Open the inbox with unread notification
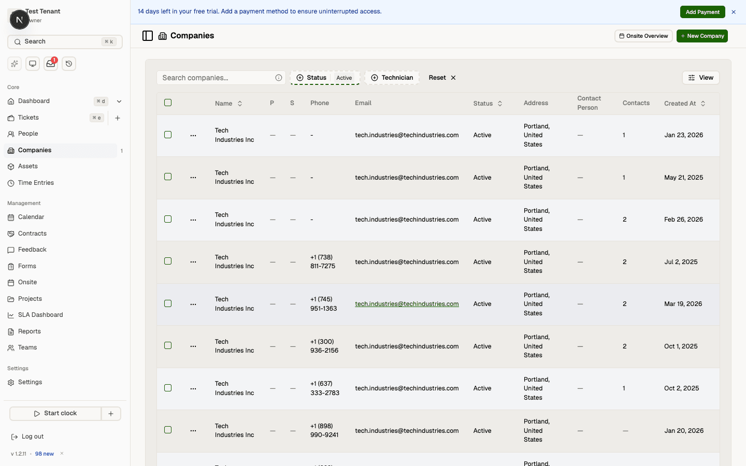Viewport: 746px width, 466px height. point(50,63)
